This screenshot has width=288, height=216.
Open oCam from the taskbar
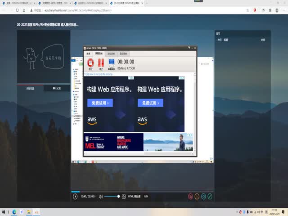tap(36, 212)
